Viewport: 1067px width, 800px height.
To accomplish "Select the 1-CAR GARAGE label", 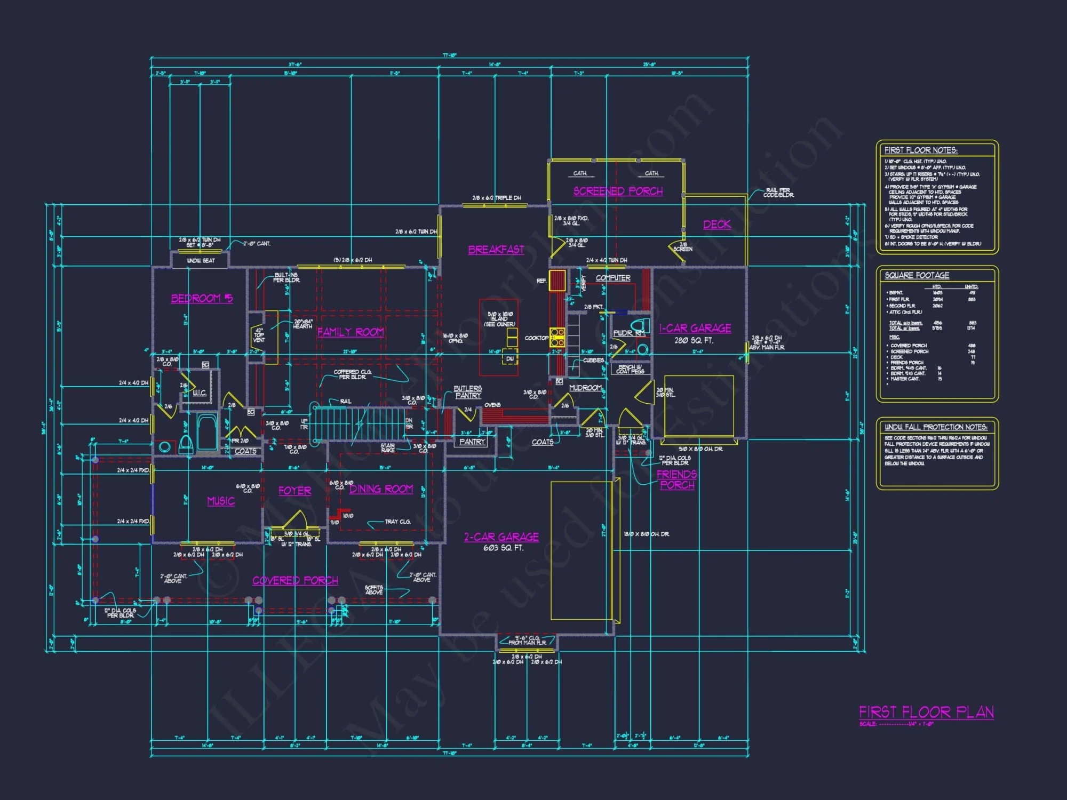I will pyautogui.click(x=695, y=329).
